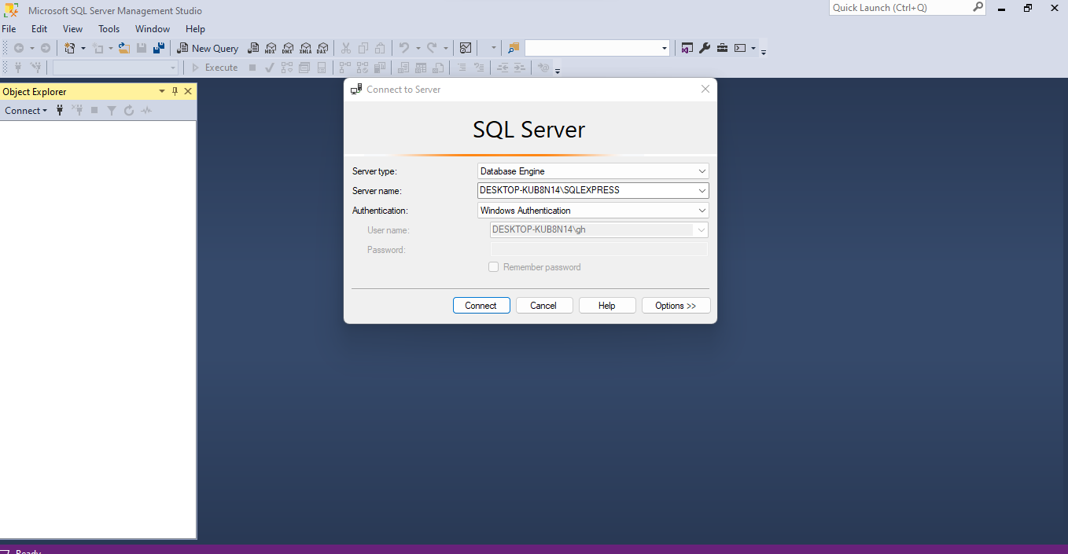The image size is (1068, 554).
Task: Open the Edit menu
Action: 39,29
